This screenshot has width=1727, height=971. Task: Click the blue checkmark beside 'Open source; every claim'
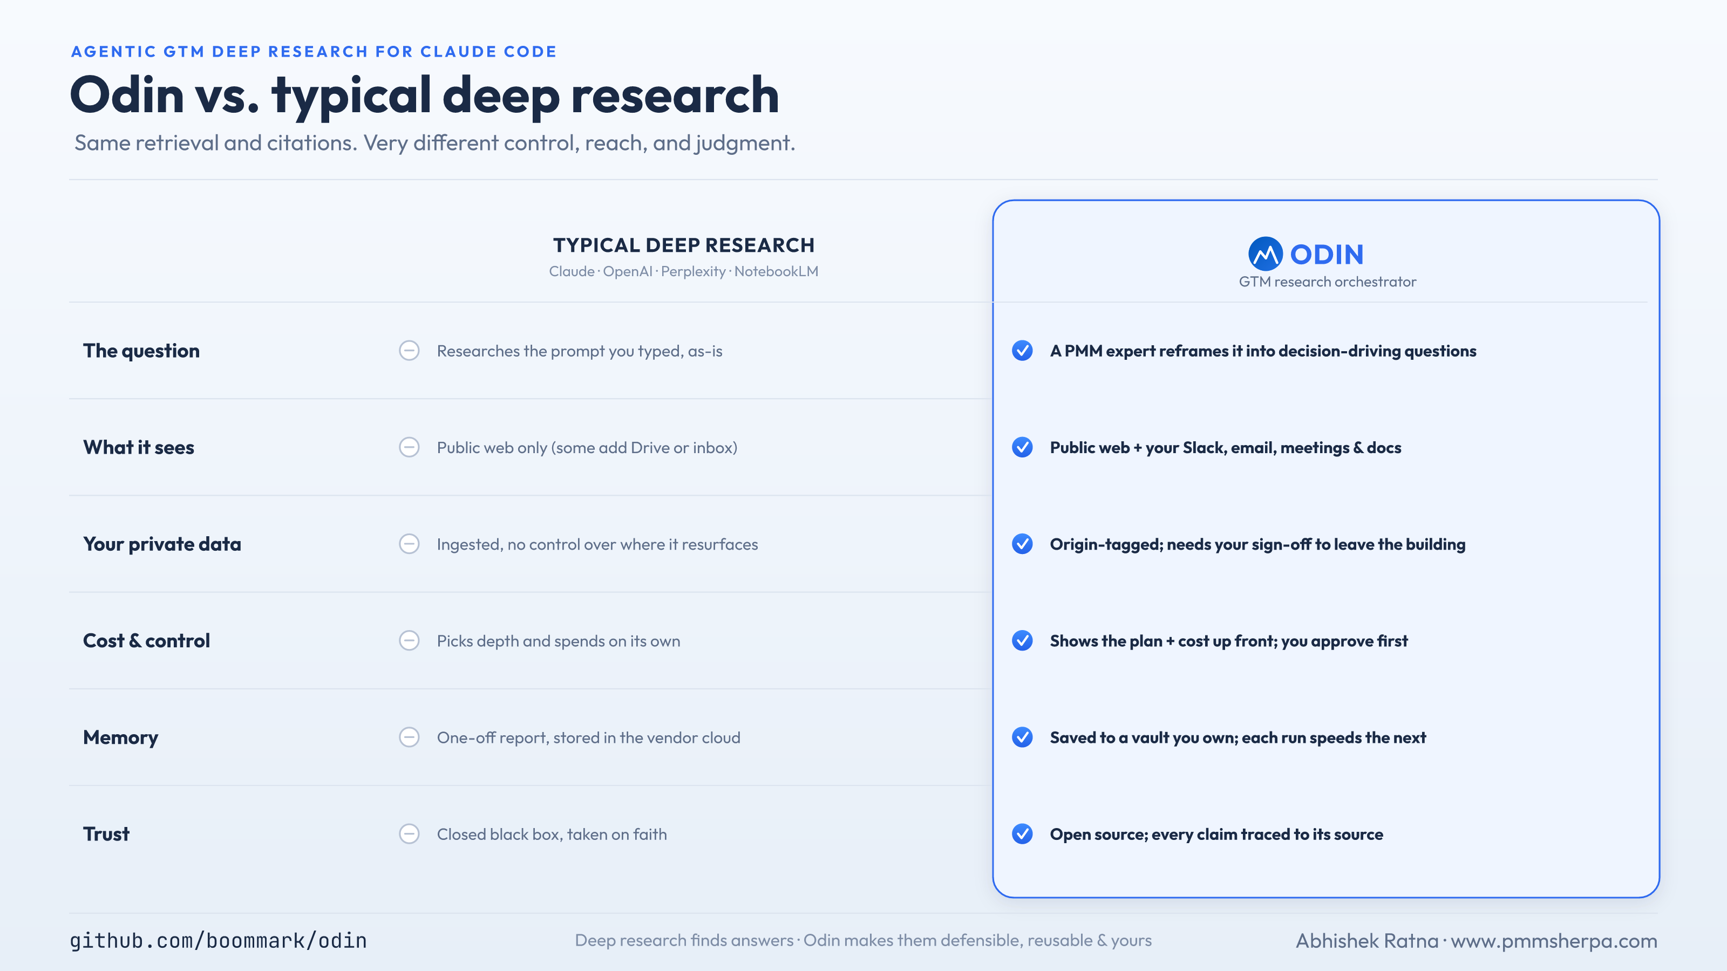[x=1022, y=833]
